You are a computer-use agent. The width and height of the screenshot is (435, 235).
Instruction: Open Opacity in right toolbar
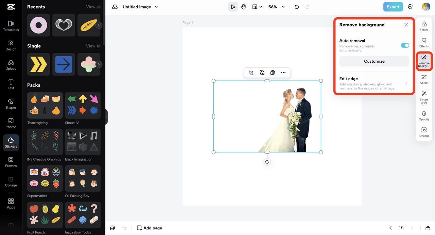pyautogui.click(x=424, y=116)
